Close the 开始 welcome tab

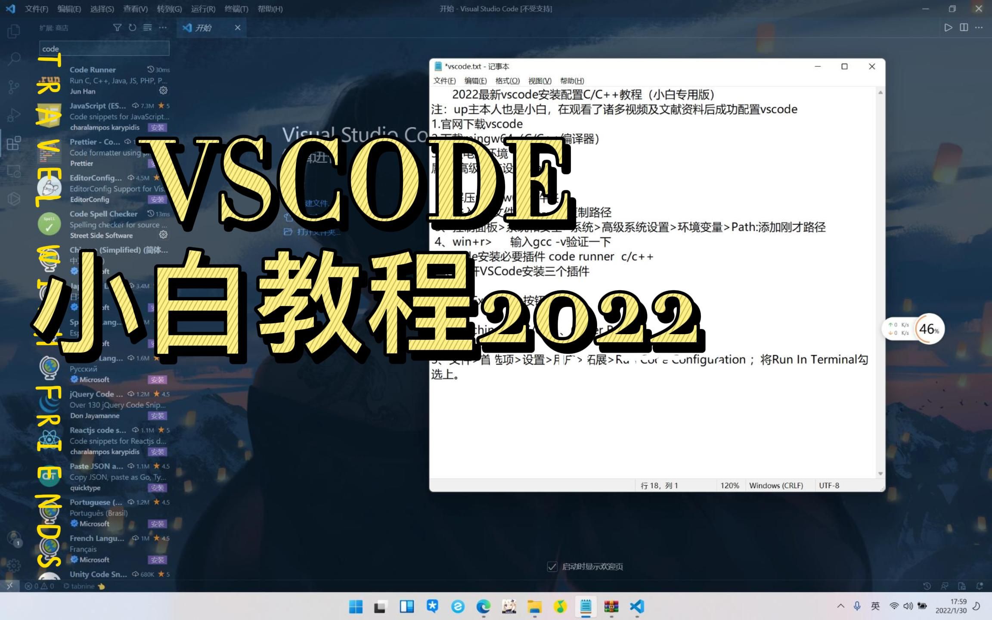238,28
